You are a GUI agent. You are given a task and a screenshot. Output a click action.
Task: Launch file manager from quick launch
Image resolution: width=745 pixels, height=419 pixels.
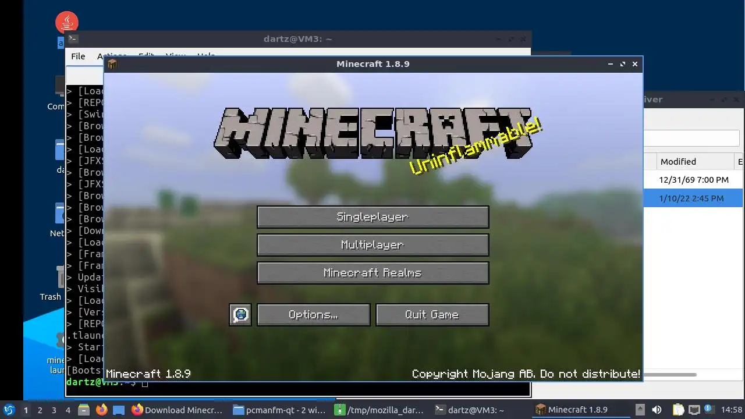(84, 410)
